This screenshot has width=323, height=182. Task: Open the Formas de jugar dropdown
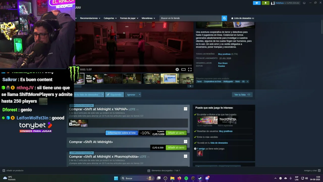coord(129,18)
